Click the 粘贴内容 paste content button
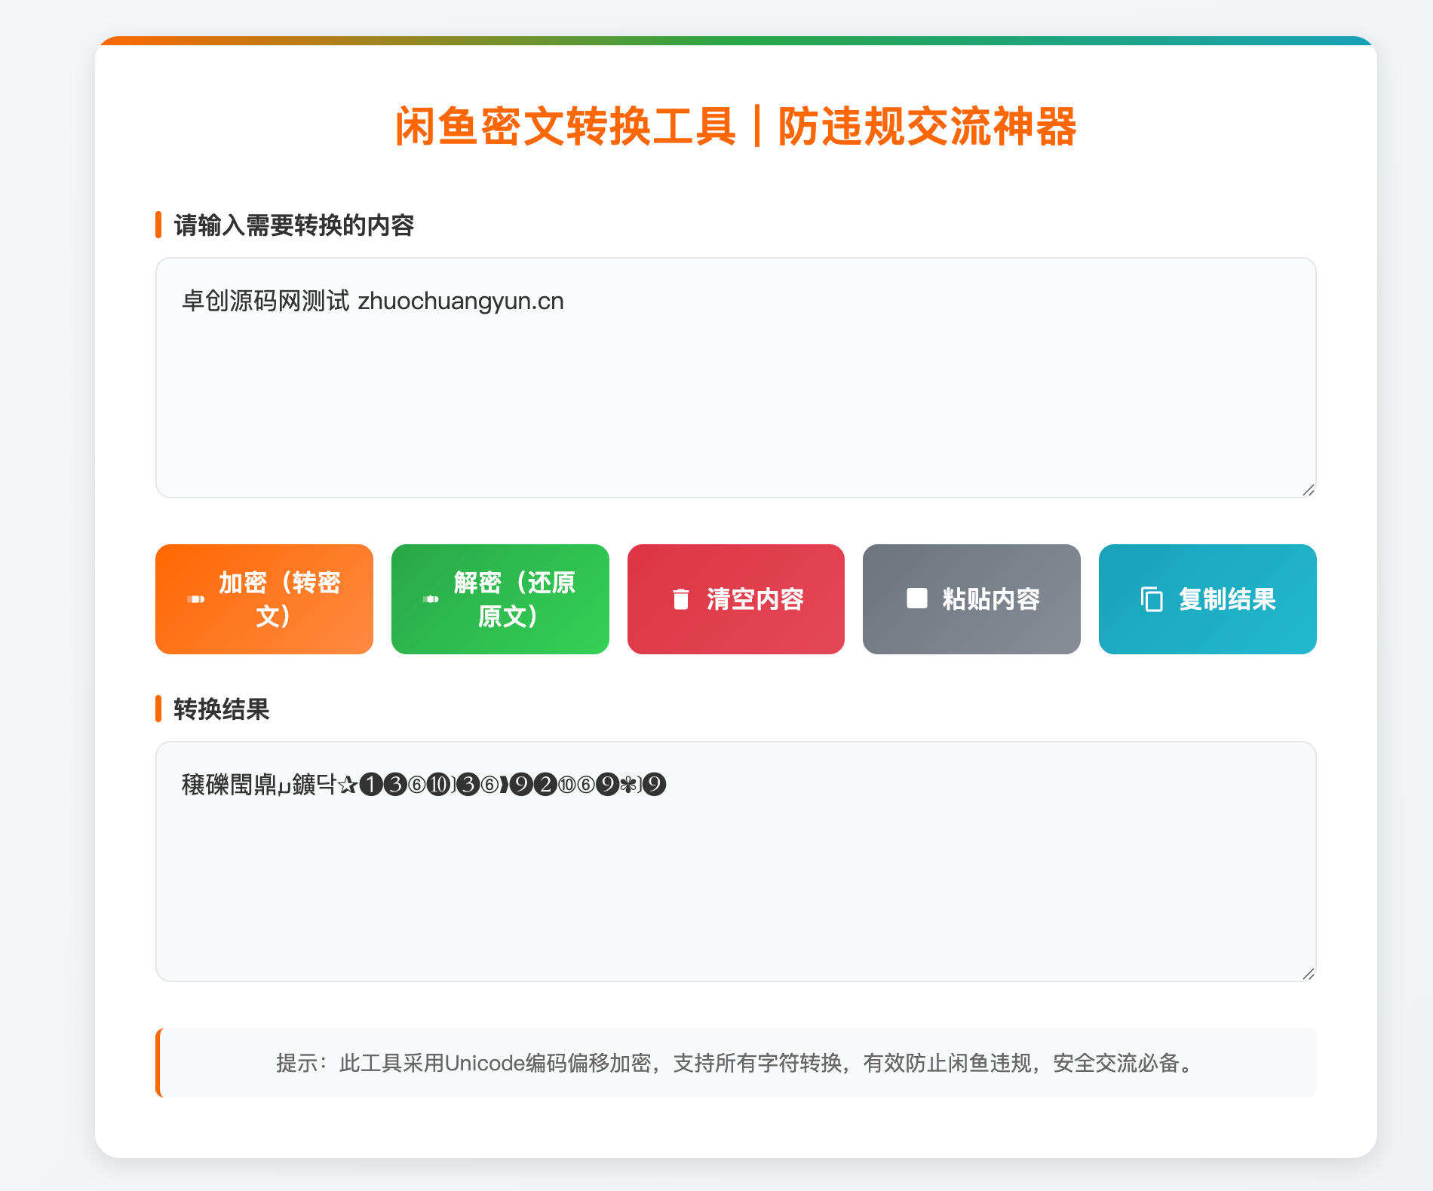This screenshot has width=1433, height=1191. [971, 598]
